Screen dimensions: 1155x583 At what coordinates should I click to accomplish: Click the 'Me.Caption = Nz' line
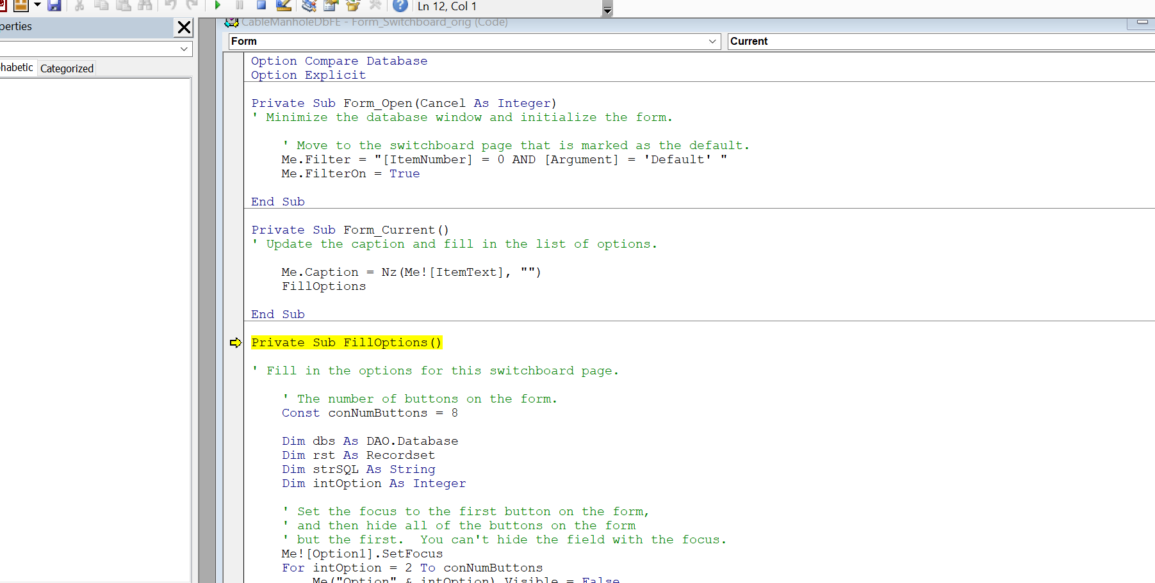pos(411,272)
